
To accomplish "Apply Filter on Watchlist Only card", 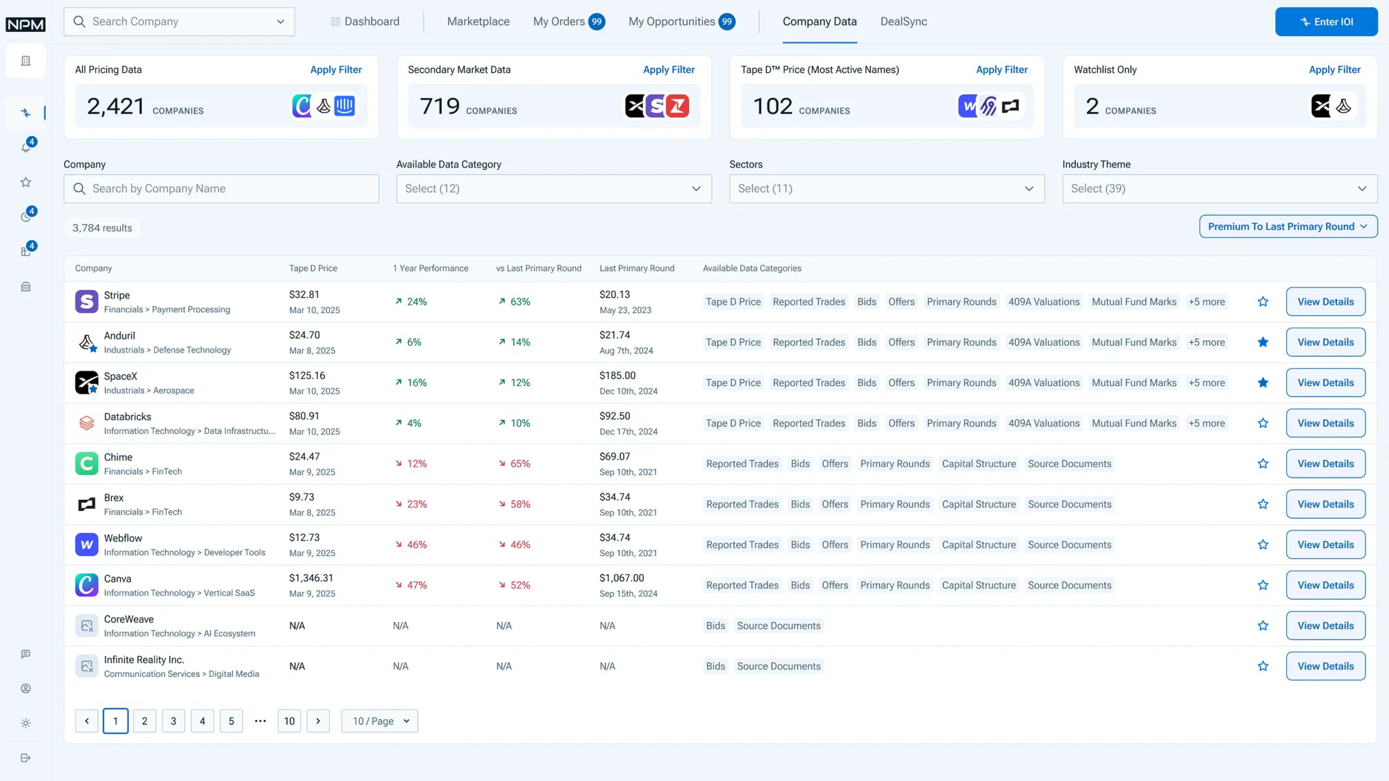I will pos(1334,69).
